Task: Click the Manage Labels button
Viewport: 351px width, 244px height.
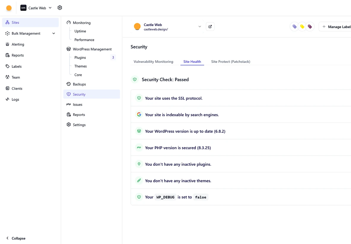Action: (336, 26)
